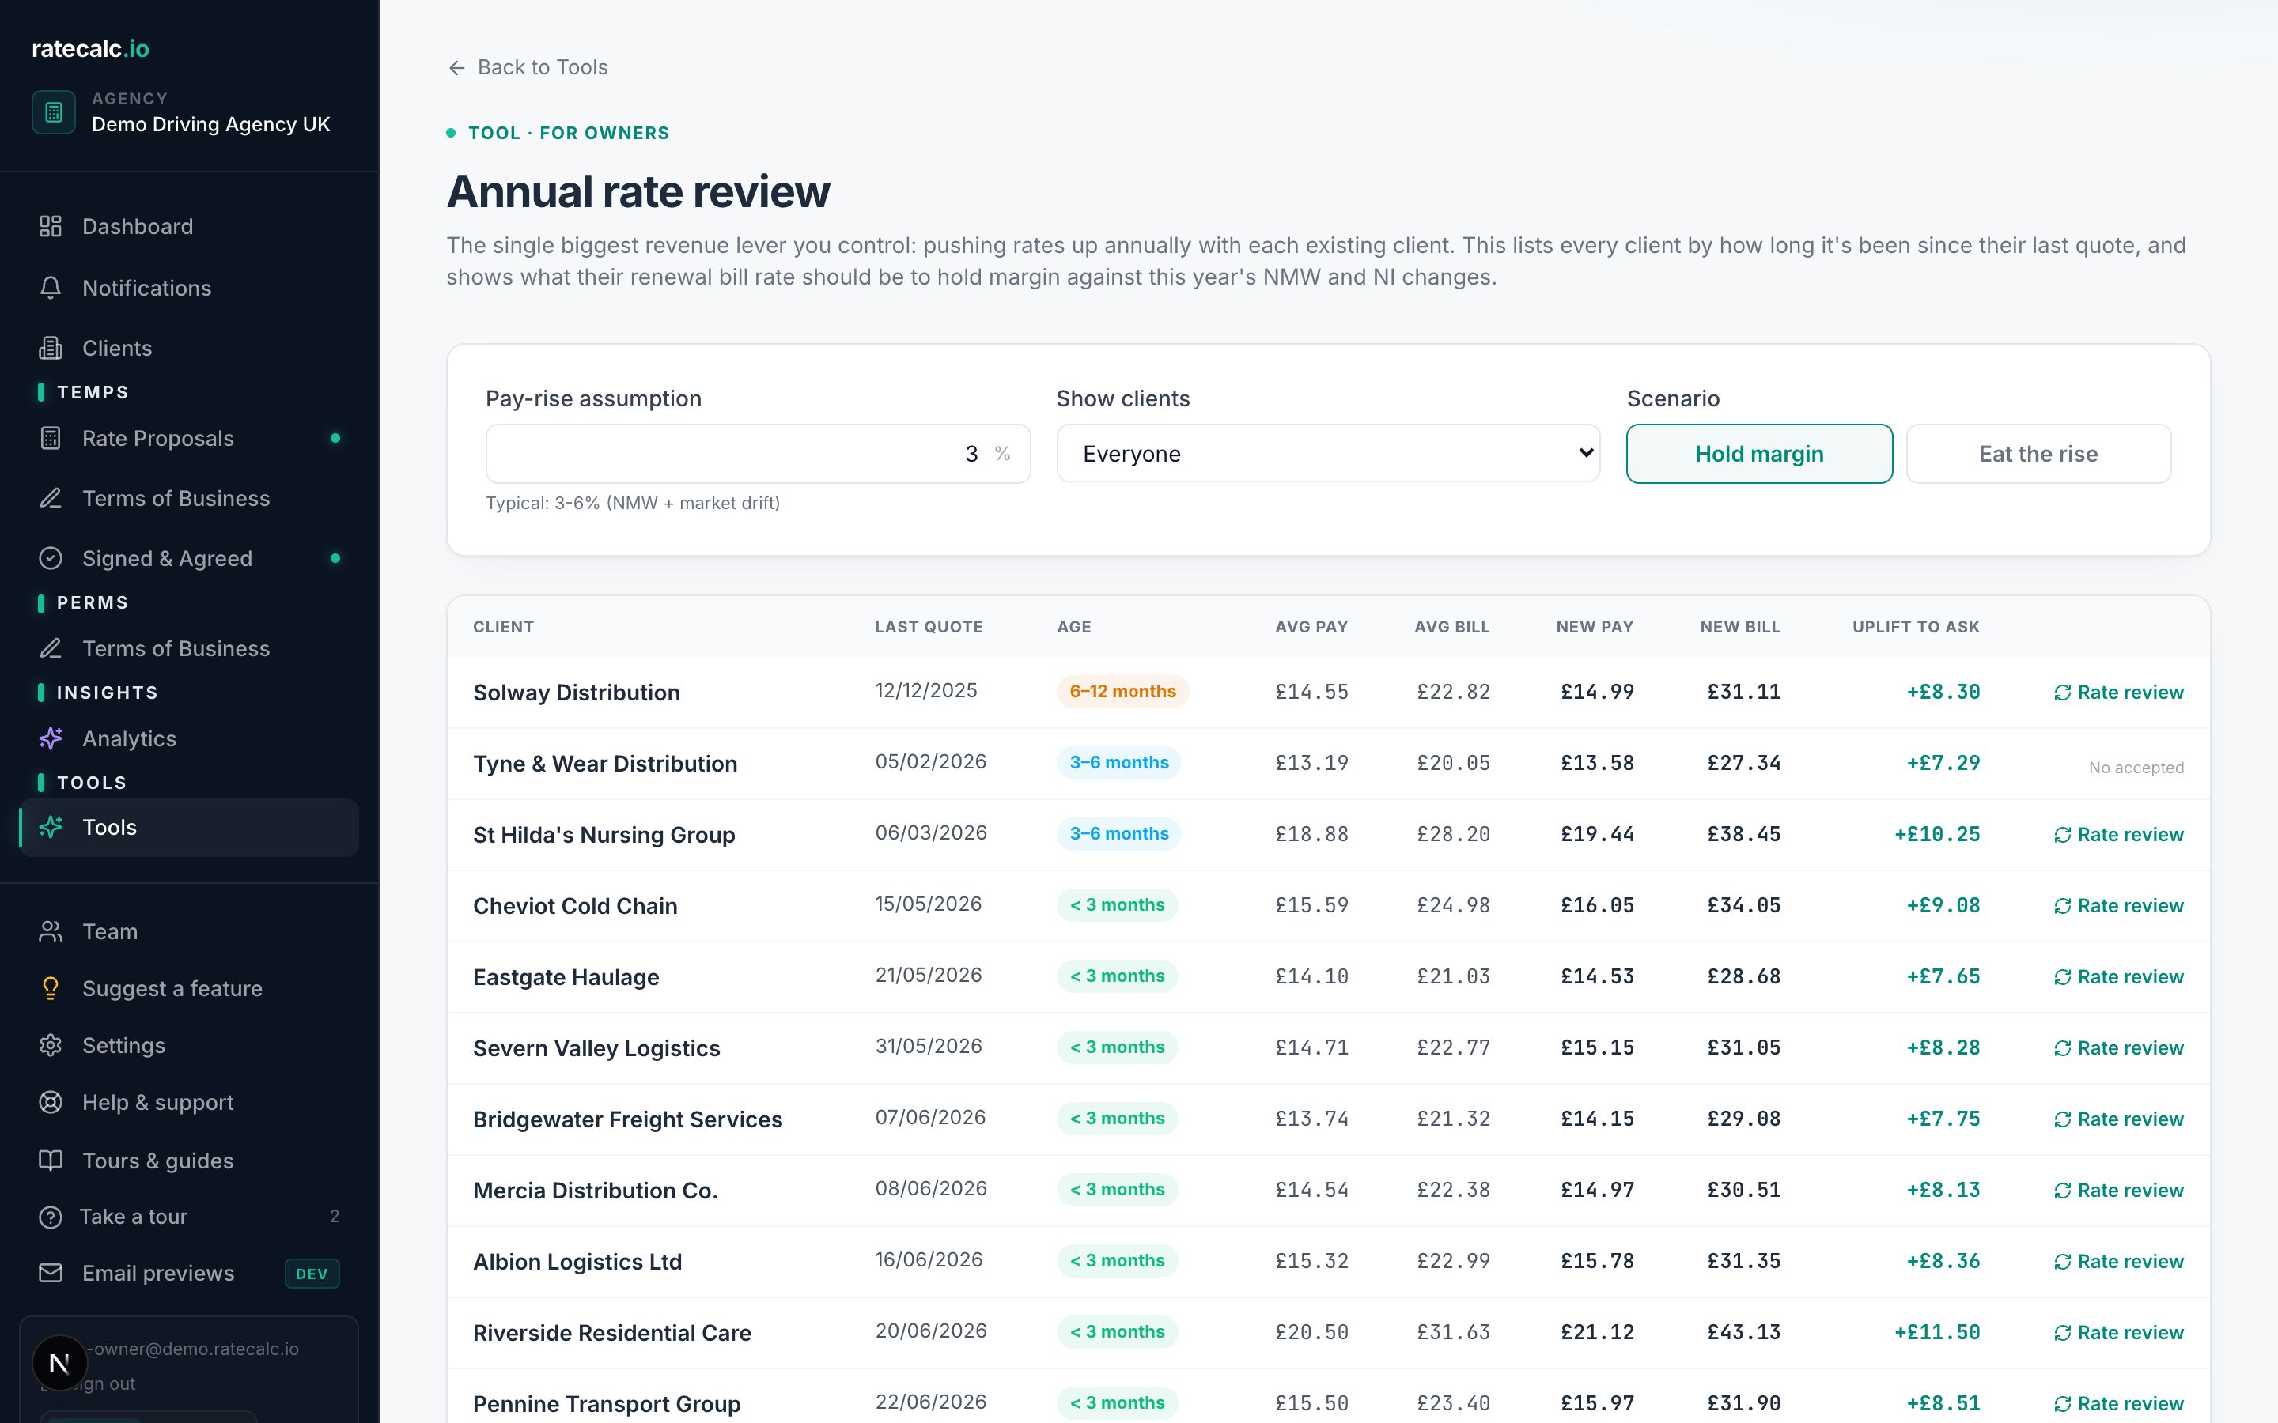This screenshot has width=2278, height=1423.
Task: Click the Rate Proposals calculator icon
Action: click(51, 438)
